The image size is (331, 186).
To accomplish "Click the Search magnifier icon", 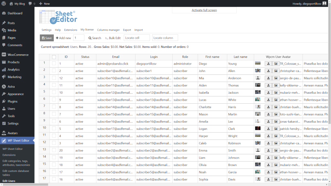I will tap(91, 38).
